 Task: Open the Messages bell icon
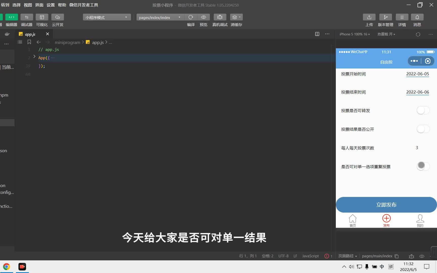pyautogui.click(x=417, y=17)
